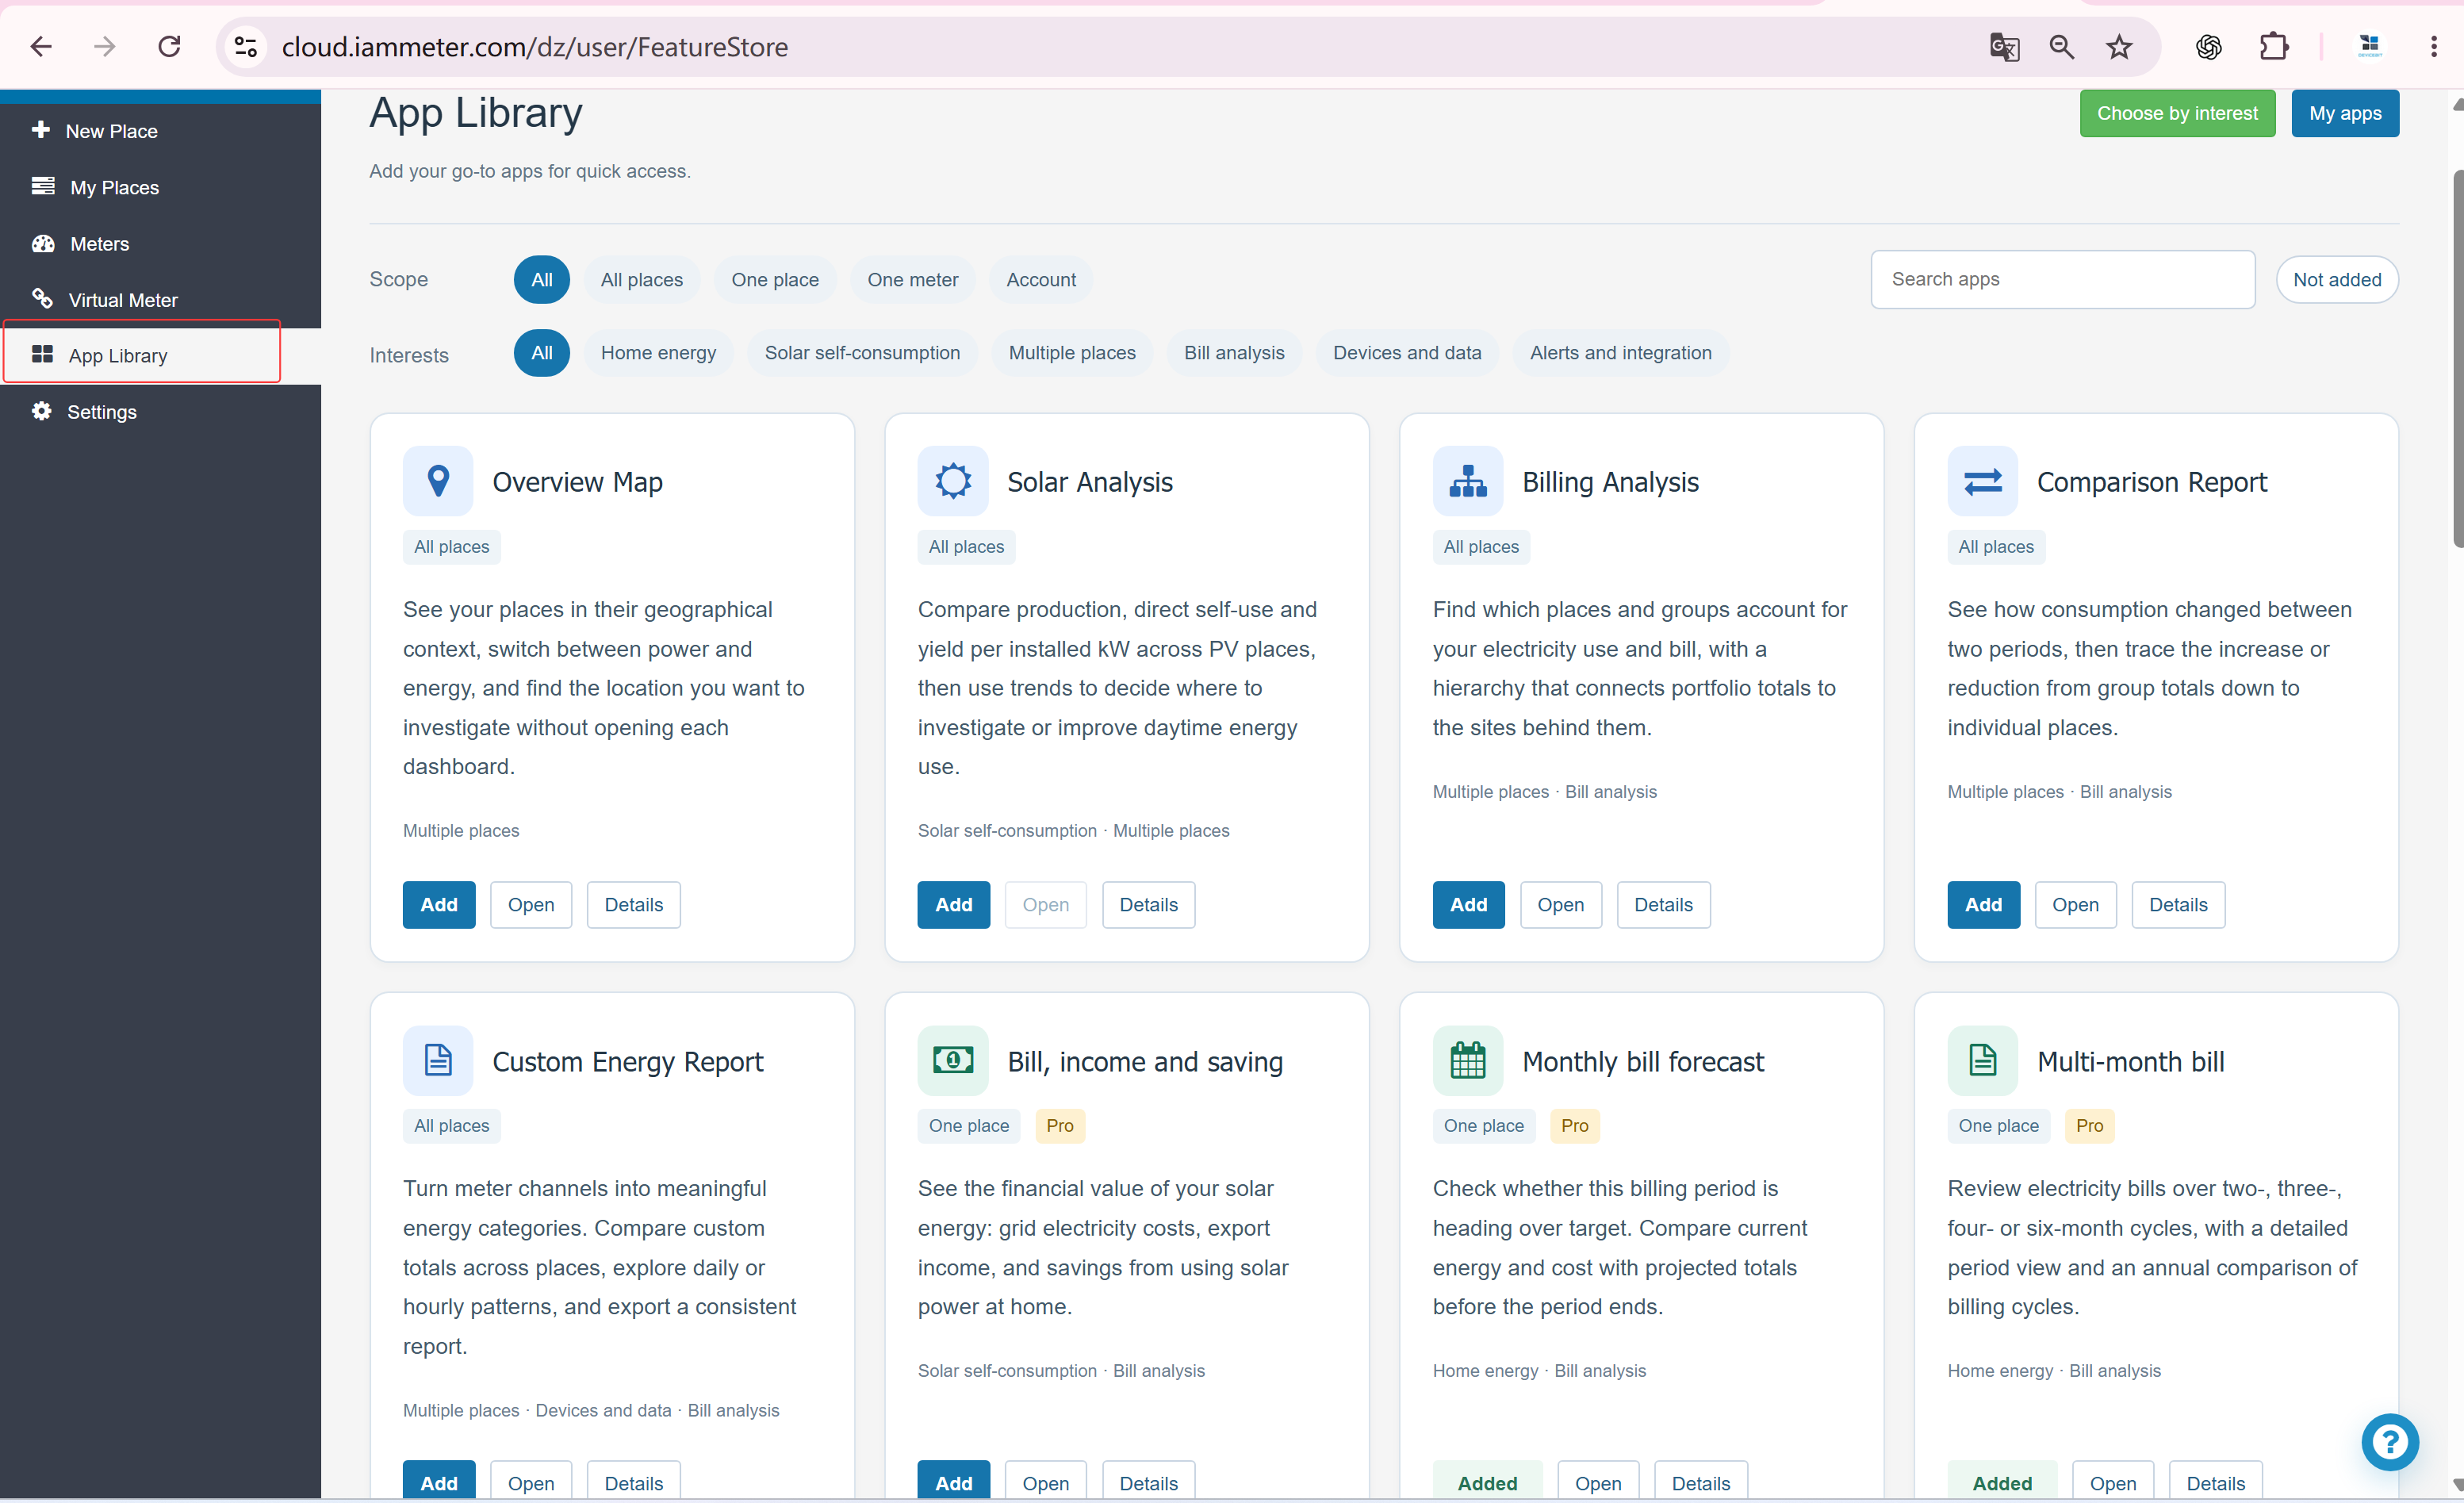View Details for Solar Analysis
2464x1503 pixels.
(1148, 904)
